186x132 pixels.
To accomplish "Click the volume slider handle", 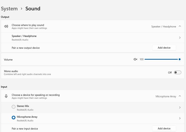I will (180, 59).
